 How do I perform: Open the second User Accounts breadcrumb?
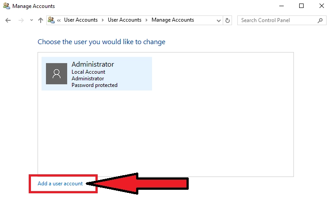[x=124, y=20]
